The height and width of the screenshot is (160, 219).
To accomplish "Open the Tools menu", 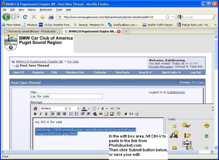I will click(x=59, y=10).
